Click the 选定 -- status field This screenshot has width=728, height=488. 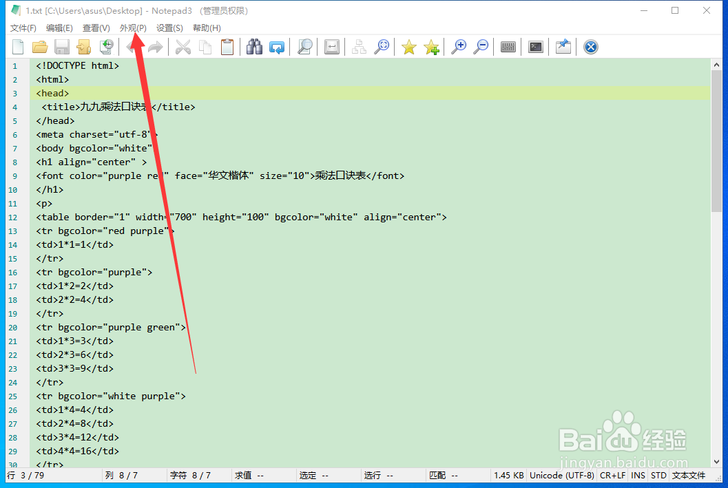(x=329, y=475)
